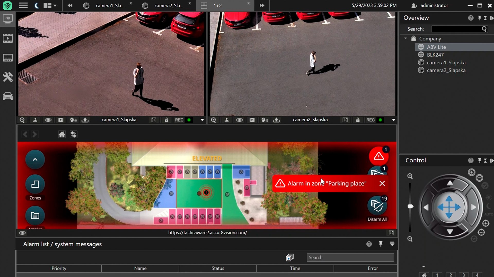The image size is (494, 277).
Task: Click the PTZ zoom slider handle
Action: click(x=410, y=206)
